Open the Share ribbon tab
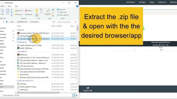The image size is (177, 99). coord(9,6)
